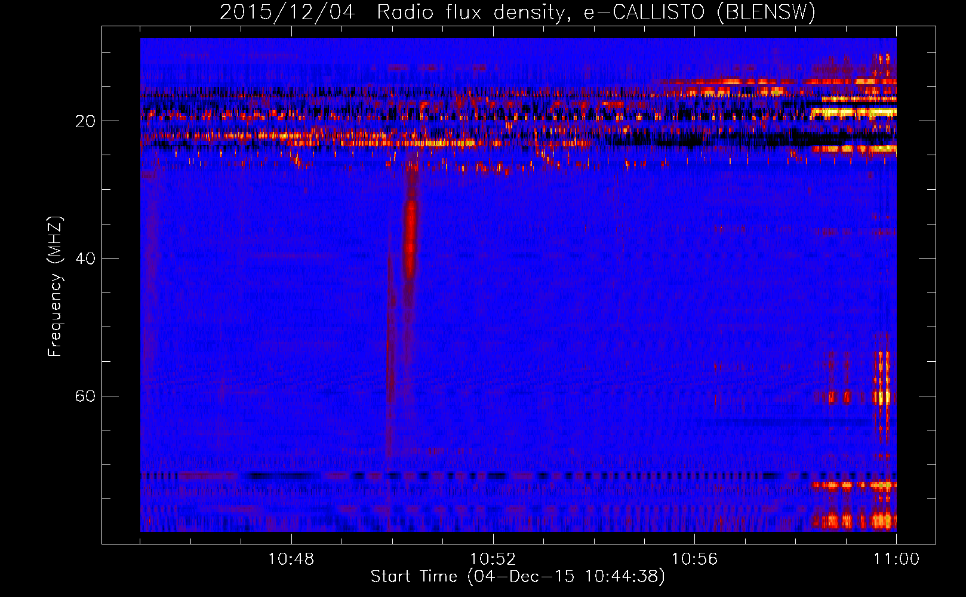Click the "Start Time (04-Dec-15 10:44:38)" axis label
Image resolution: width=966 pixels, height=597 pixels.
[518, 577]
